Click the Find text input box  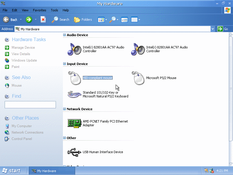click(x=30, y=105)
